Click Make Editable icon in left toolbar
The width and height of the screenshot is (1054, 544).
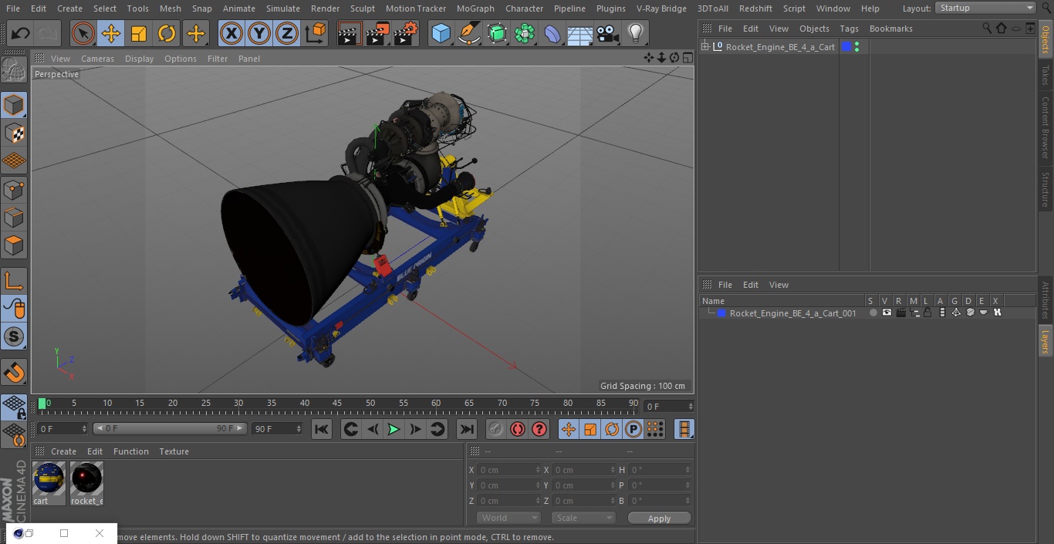click(x=14, y=69)
